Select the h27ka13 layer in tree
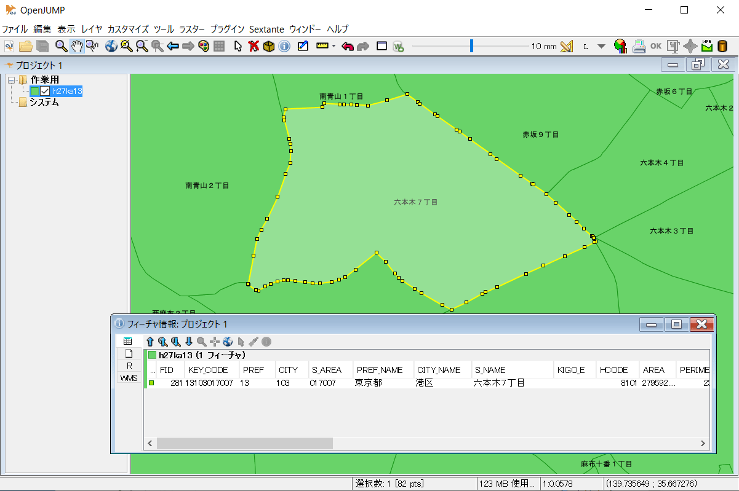The height and width of the screenshot is (491, 739). click(x=68, y=91)
